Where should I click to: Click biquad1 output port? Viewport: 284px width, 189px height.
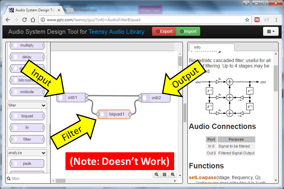130,114
